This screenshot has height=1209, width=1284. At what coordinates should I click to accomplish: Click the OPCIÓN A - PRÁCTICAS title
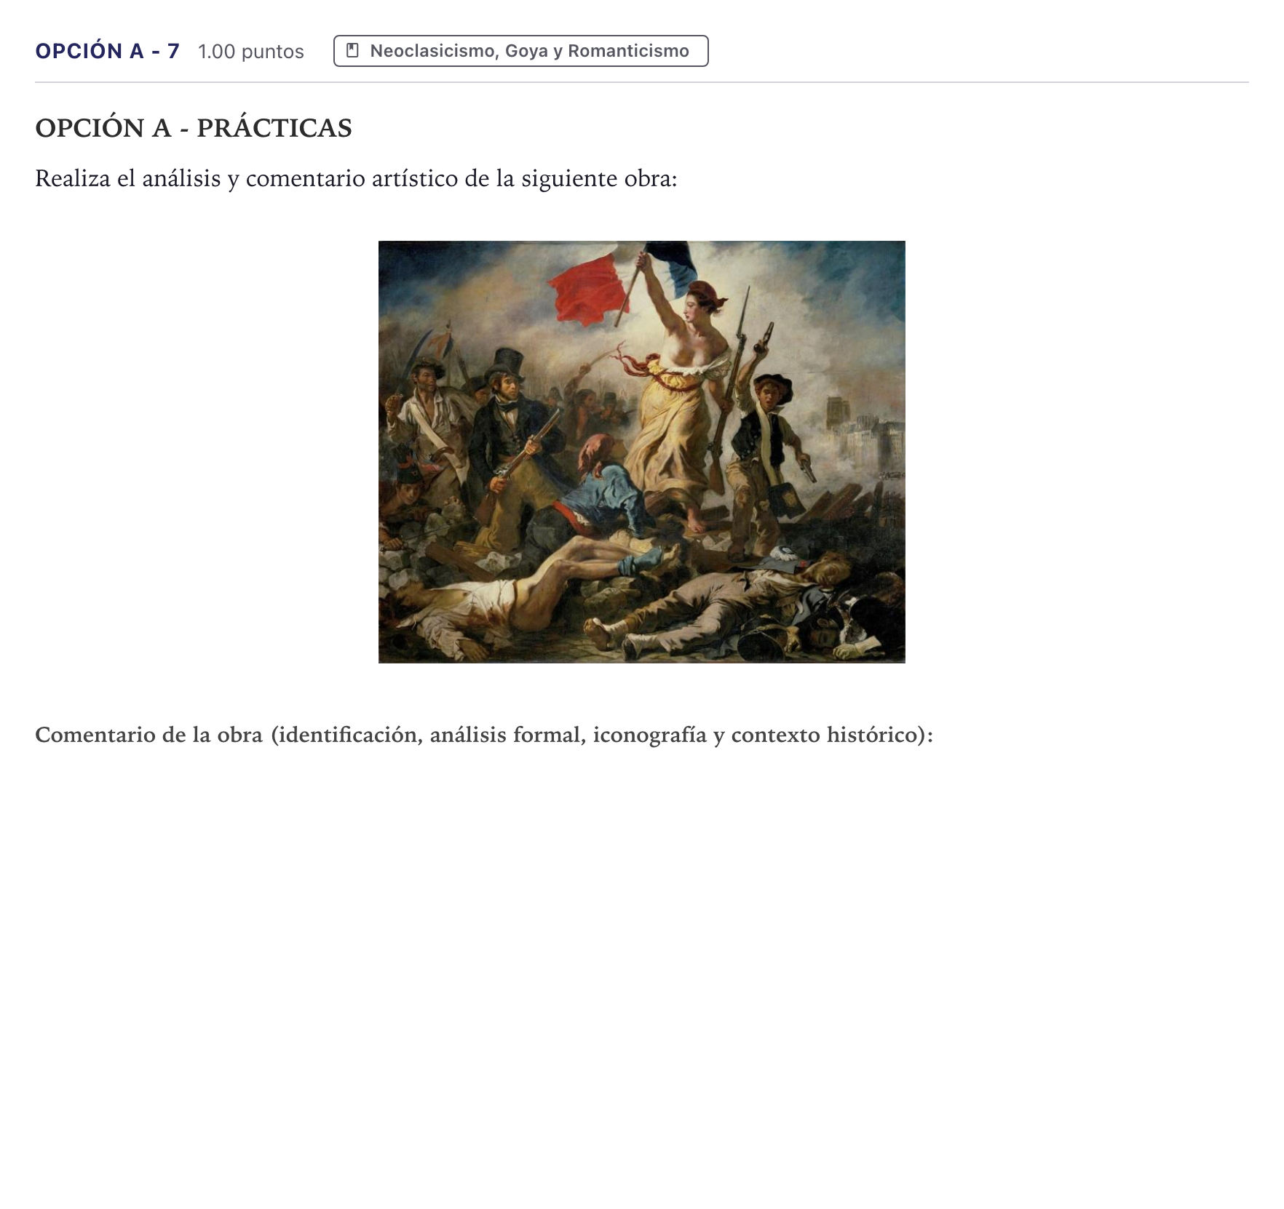pos(194,128)
